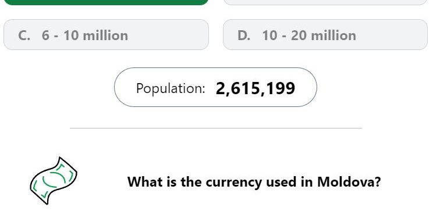The image size is (433, 218).
Task: Click the letter "D." option marker
Action: click(x=244, y=35)
